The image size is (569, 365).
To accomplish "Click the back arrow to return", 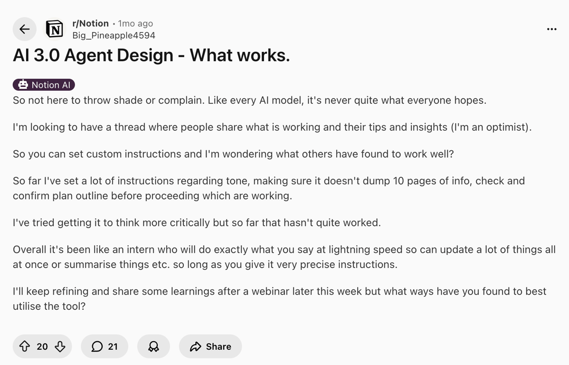I will [24, 29].
